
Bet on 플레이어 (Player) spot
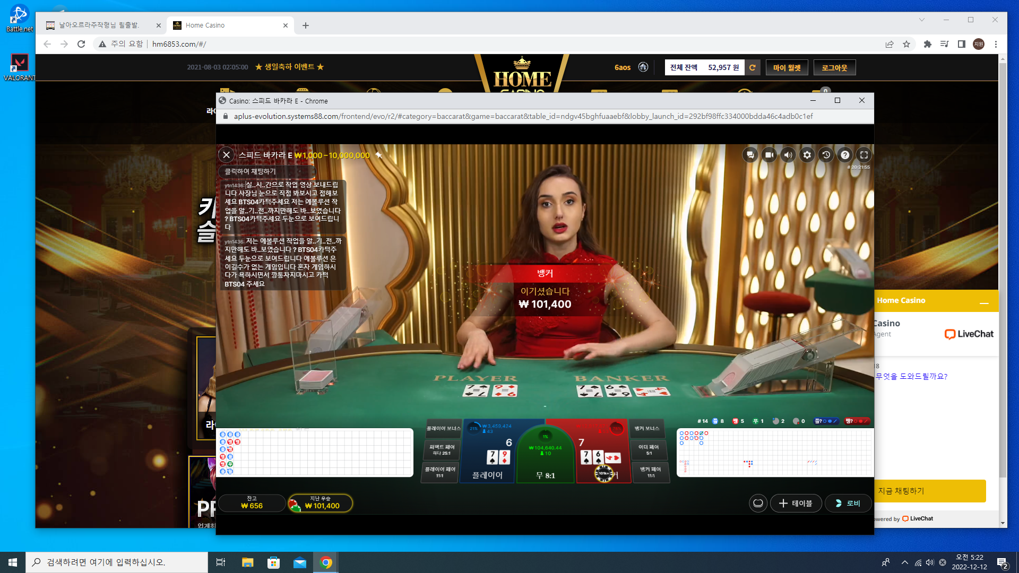488,451
